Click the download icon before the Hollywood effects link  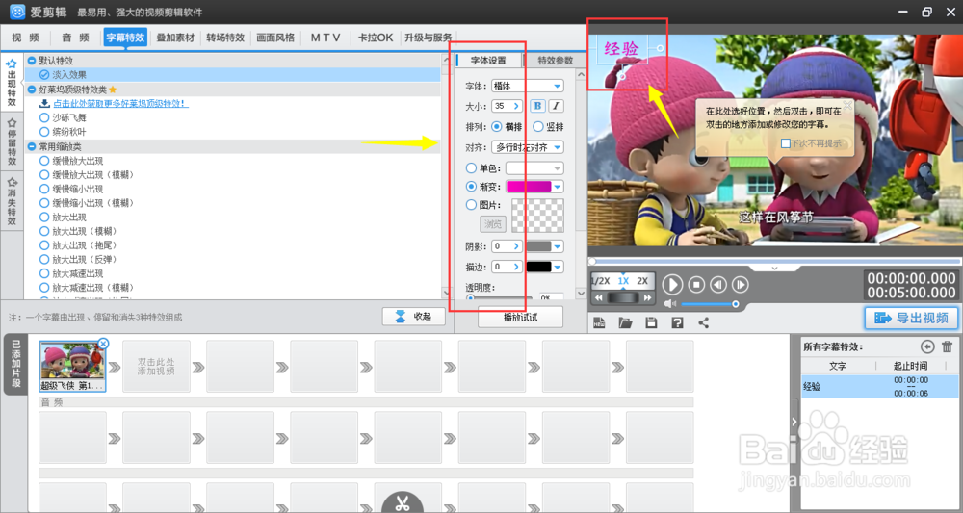tap(44, 104)
